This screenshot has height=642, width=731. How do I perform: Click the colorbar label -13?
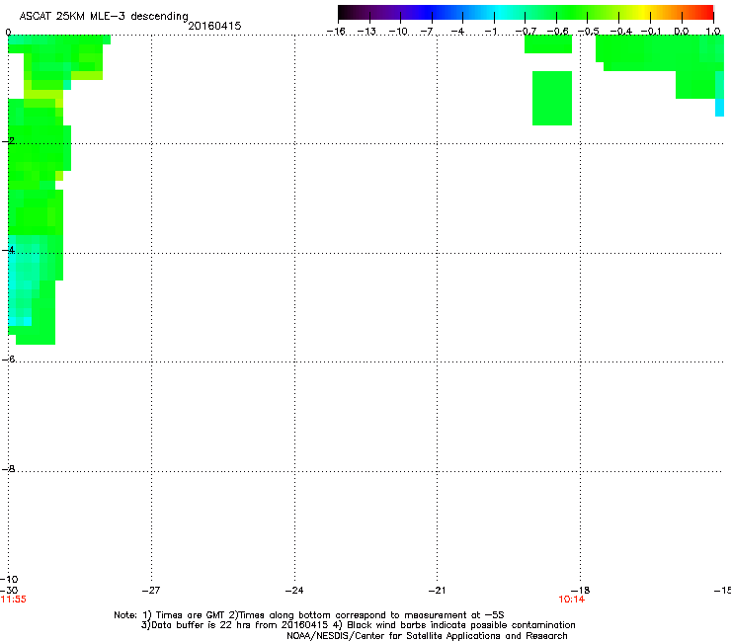366,32
